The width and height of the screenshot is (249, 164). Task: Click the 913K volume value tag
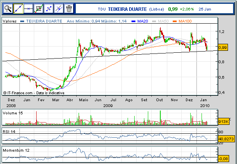tap(224, 122)
